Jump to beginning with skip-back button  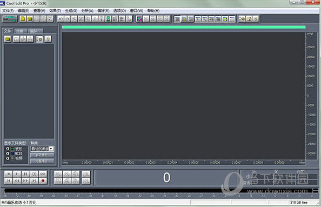[x=9, y=181]
